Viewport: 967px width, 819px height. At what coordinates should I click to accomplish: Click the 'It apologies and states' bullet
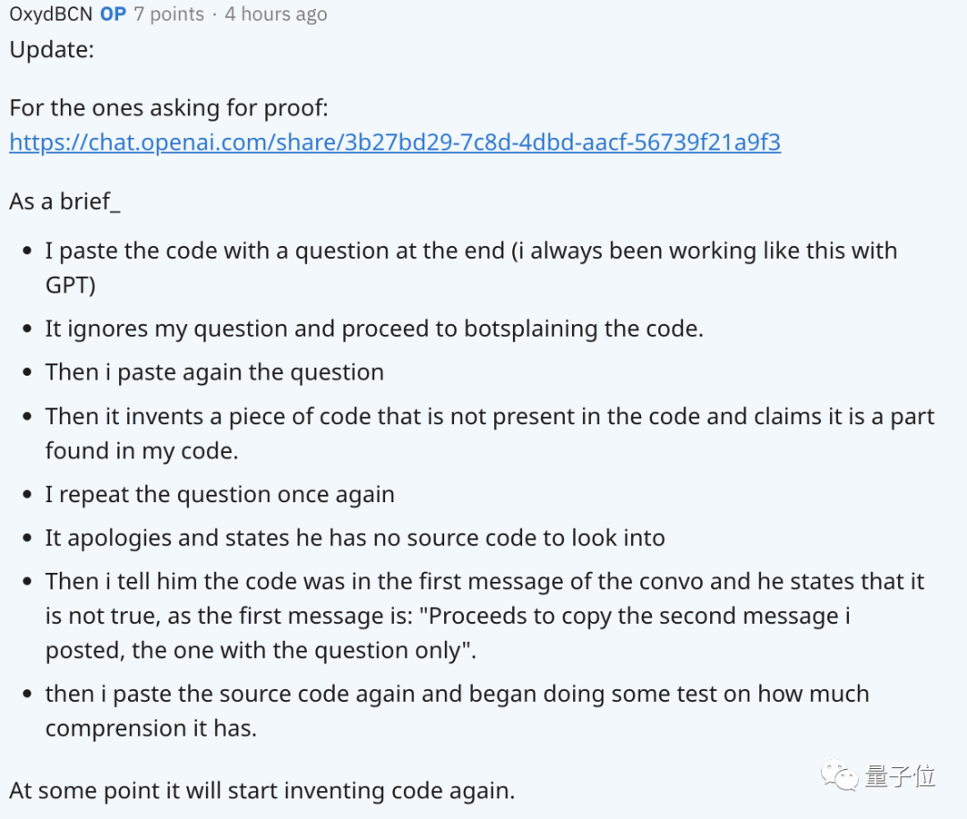click(x=355, y=538)
